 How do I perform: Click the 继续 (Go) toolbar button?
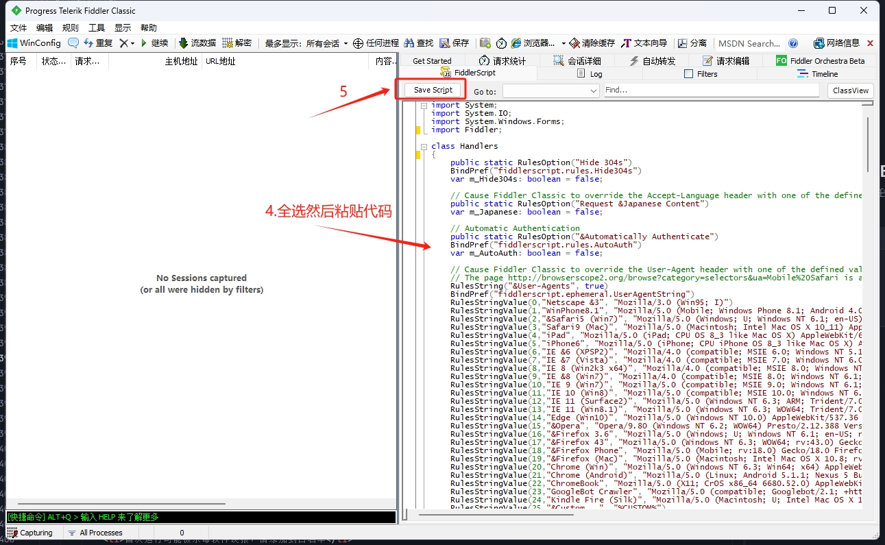pyautogui.click(x=154, y=43)
